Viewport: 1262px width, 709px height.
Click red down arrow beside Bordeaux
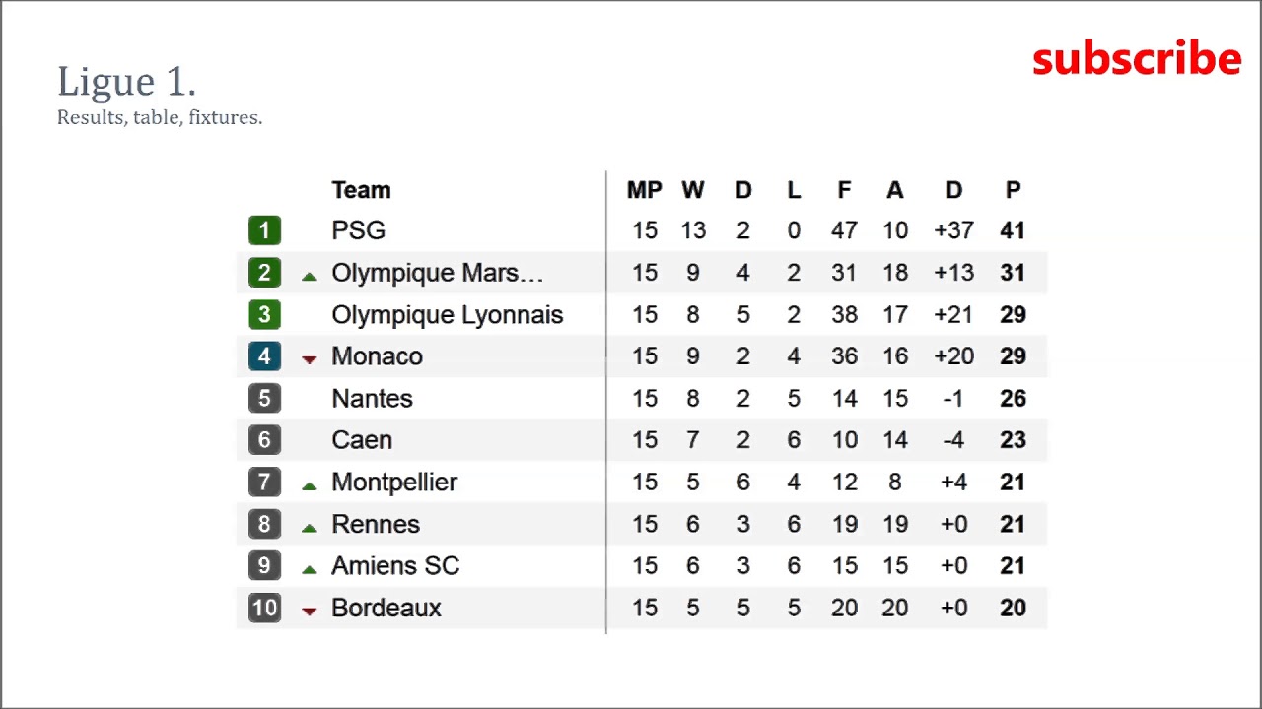click(x=310, y=612)
